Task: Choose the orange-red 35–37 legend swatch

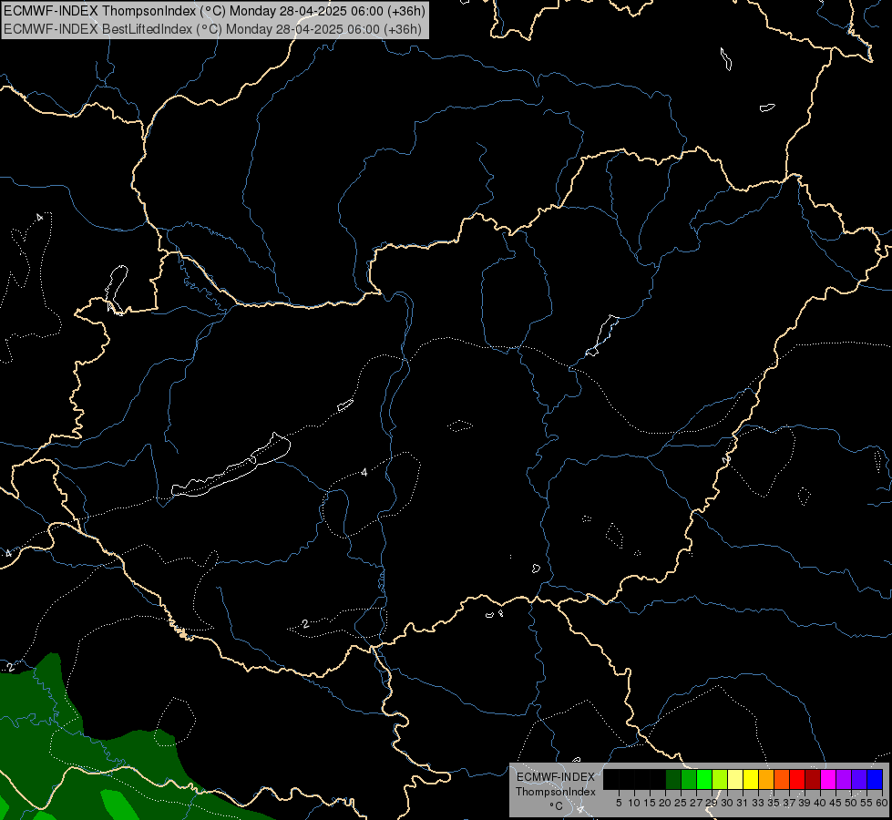Action: [782, 779]
